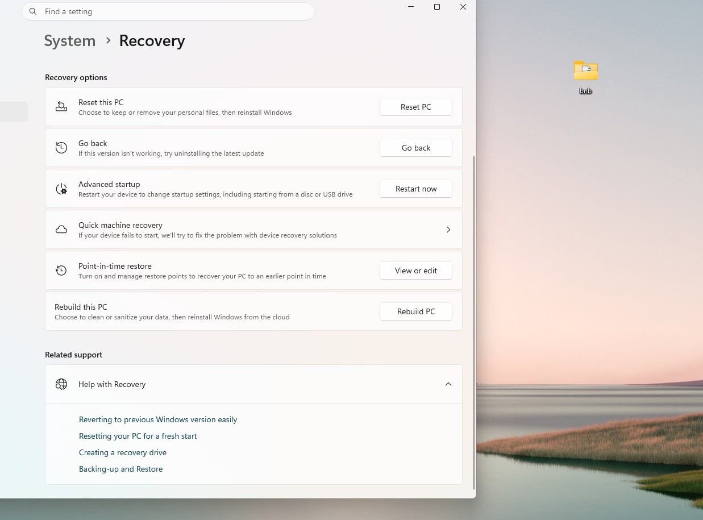Click the Recovery page title
The width and height of the screenshot is (703, 520).
[x=152, y=41]
